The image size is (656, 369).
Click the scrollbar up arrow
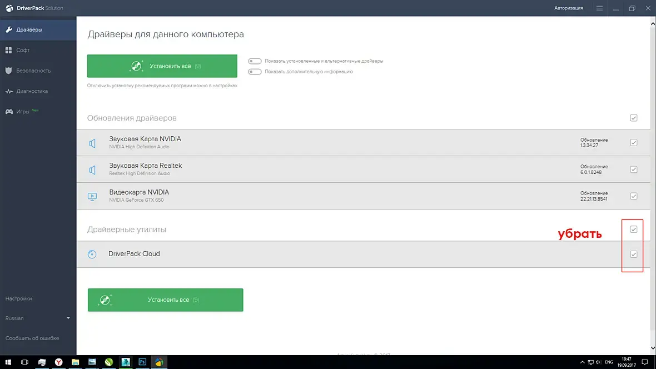653,24
